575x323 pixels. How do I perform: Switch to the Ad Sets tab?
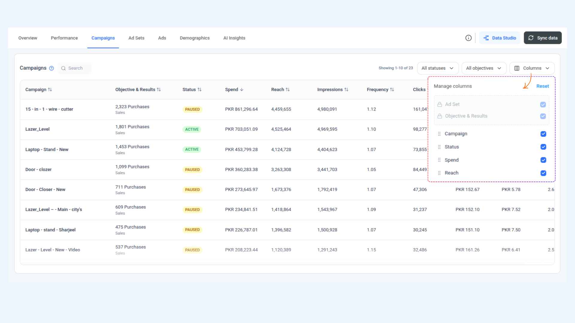(136, 38)
